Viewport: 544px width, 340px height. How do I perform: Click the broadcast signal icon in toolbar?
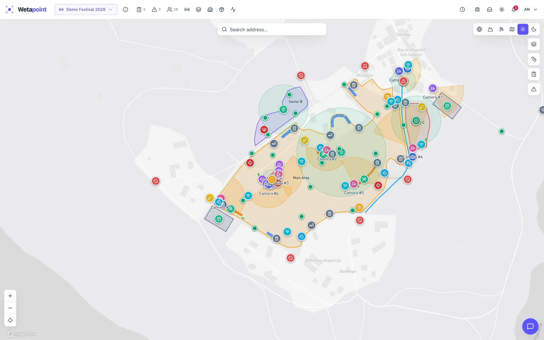click(187, 9)
